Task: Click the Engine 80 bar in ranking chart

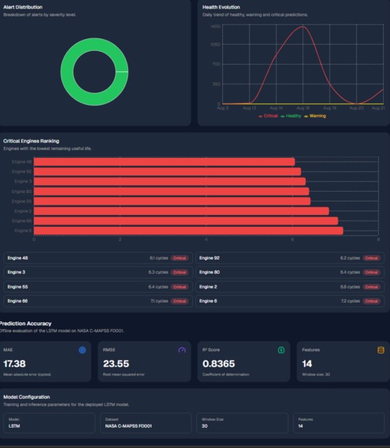Action: click(172, 191)
